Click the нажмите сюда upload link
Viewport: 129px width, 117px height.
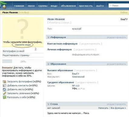tap(23, 45)
